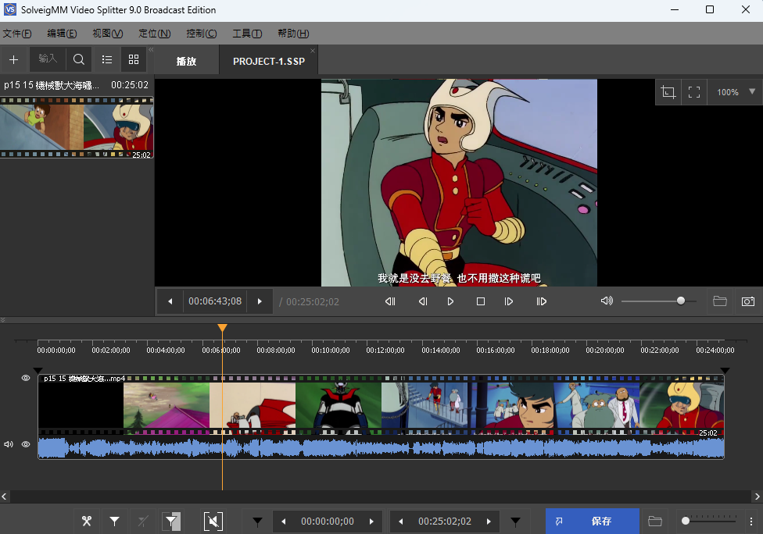
Task: Add a marker with the marker icon
Action: pyautogui.click(x=114, y=522)
